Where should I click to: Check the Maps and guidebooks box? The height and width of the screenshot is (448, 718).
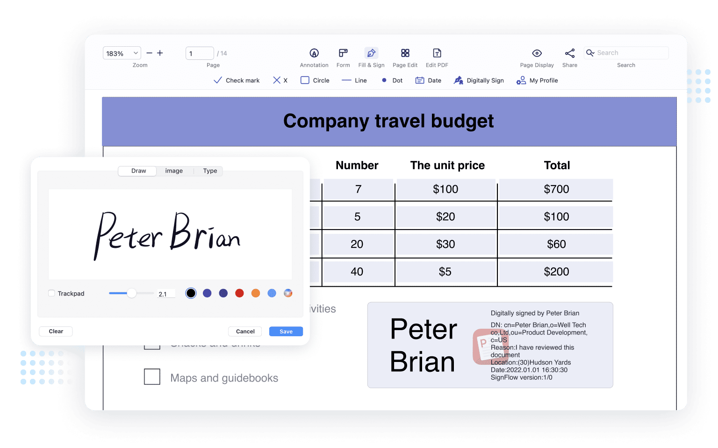[x=152, y=376]
